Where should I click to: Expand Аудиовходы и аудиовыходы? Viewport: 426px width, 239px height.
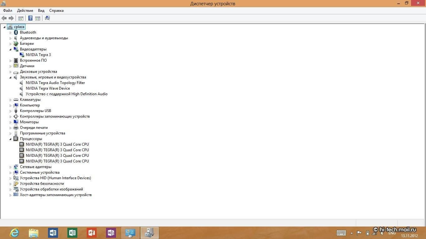(10, 38)
